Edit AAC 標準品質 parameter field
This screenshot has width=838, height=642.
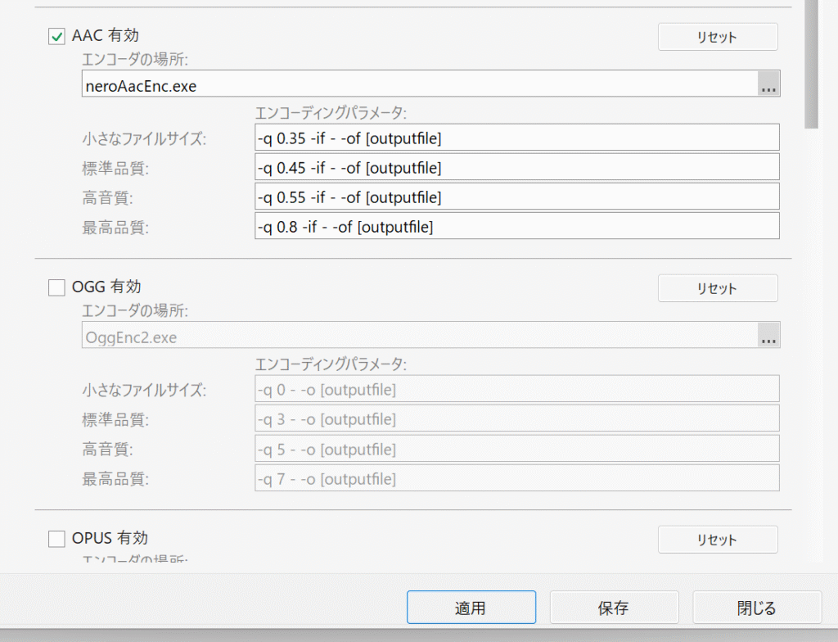(x=516, y=168)
